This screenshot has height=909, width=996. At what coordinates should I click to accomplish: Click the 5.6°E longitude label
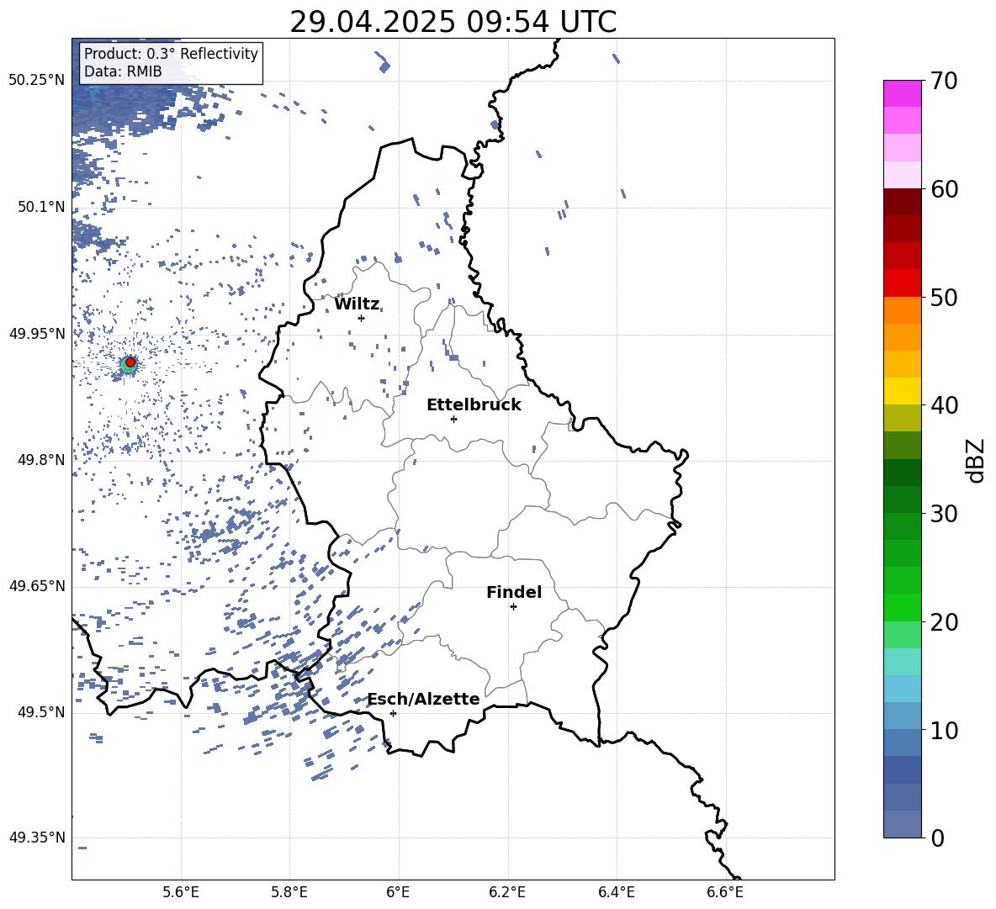(181, 892)
